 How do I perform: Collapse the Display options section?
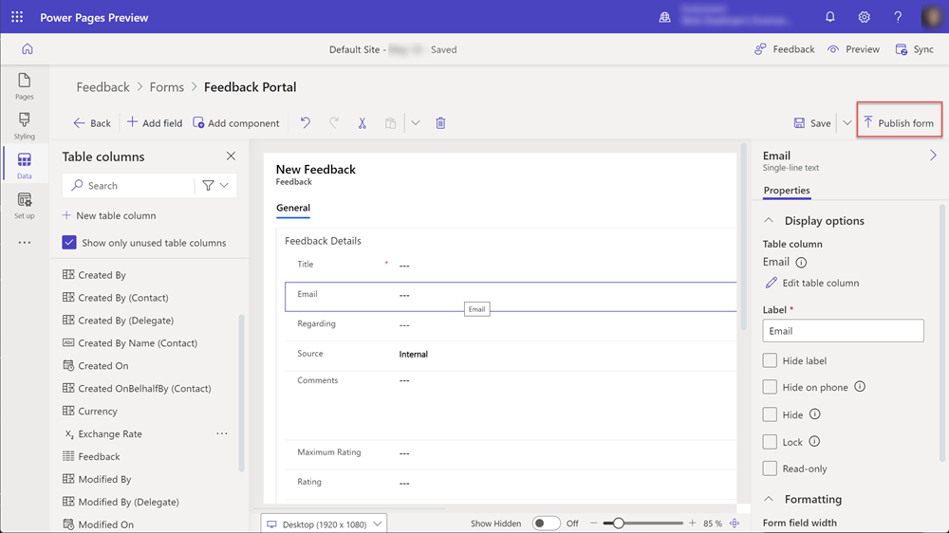(769, 221)
